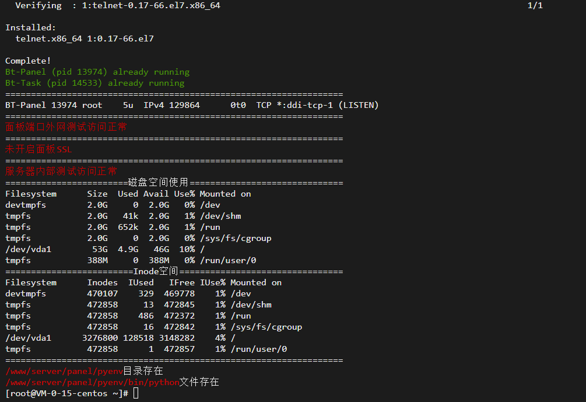Screen dimensions: 586x402
Task: Click the 面板端口外网测试访问正常 message
Action: tap(66, 127)
